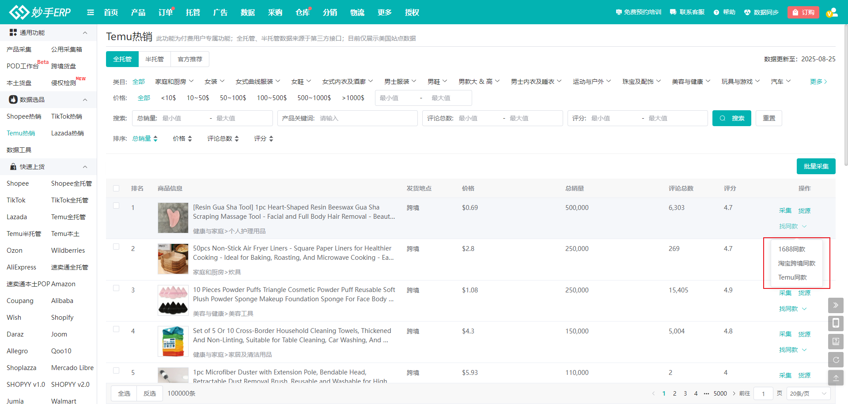Choose 淘宝跨境同款 from dropdown
848x404 pixels.
tap(796, 263)
